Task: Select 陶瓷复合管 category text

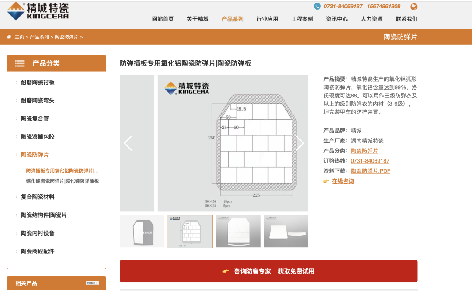Action: [35, 118]
